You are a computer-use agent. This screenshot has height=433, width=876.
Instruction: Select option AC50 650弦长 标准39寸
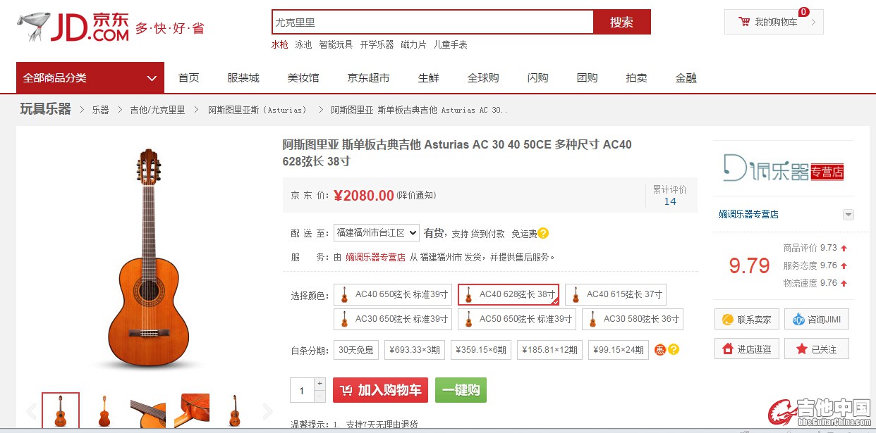pyautogui.click(x=517, y=319)
